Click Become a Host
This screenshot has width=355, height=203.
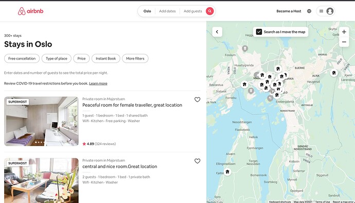(x=289, y=11)
